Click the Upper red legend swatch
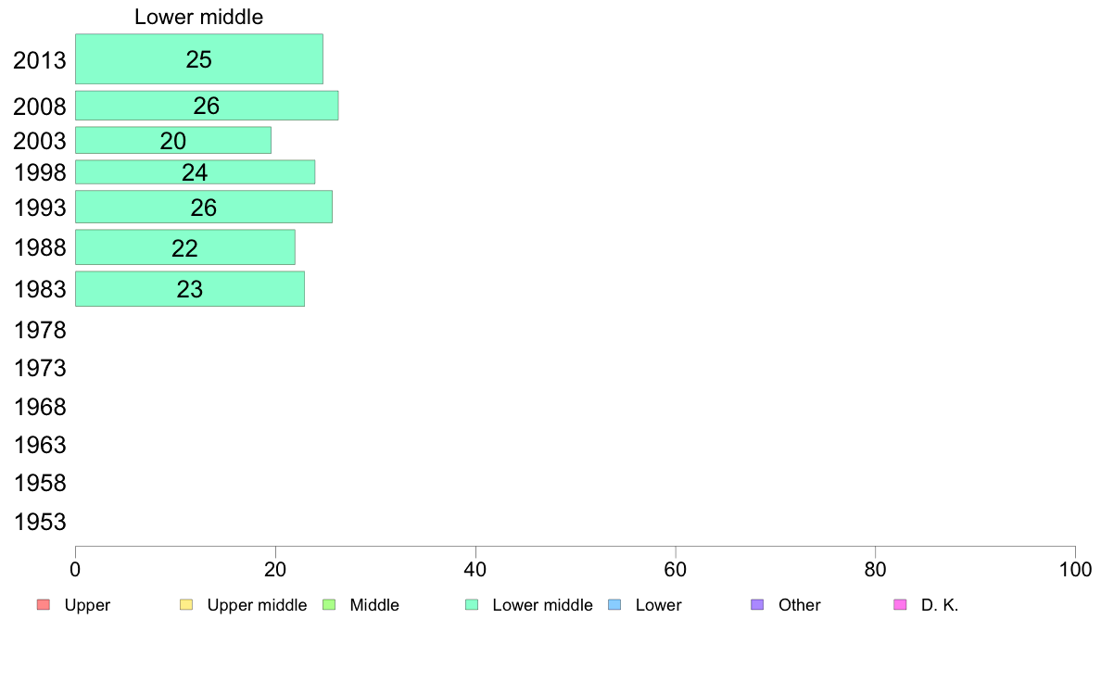Image resolution: width=1101 pixels, height=682 pixels. click(44, 605)
